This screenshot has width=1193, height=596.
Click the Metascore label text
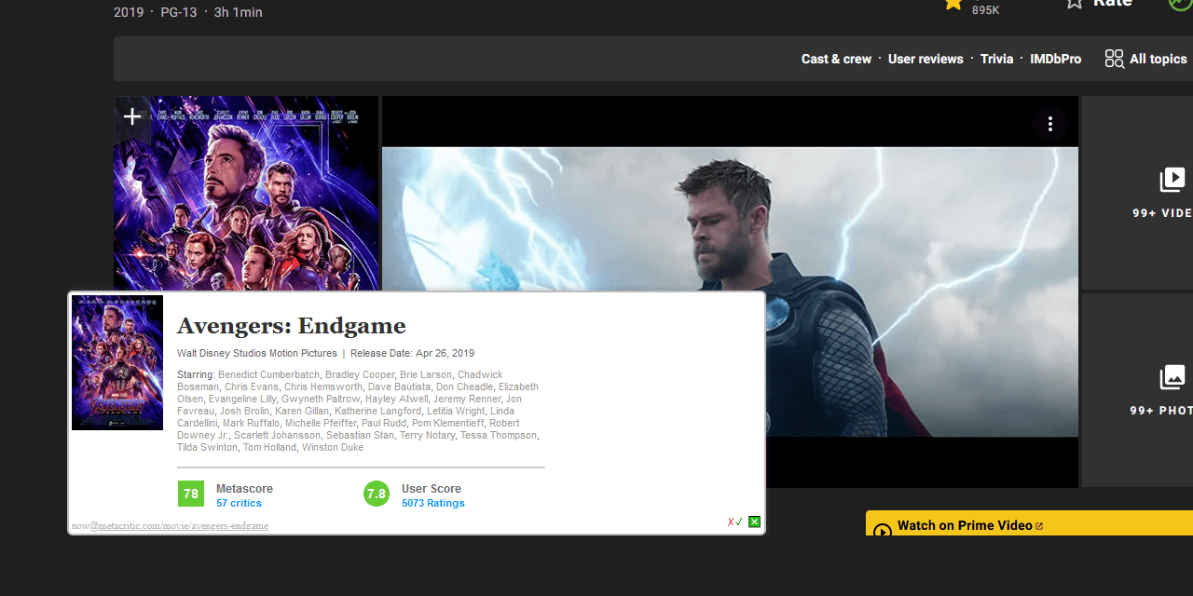(x=244, y=488)
